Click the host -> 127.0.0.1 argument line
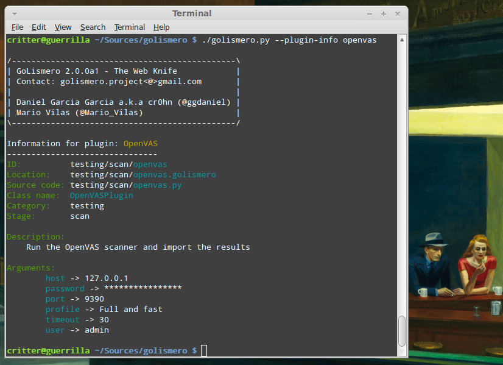Viewport: 503px width, 365px height. (86, 278)
